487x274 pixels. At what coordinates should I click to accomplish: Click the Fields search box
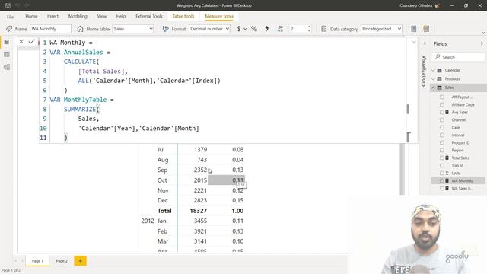click(458, 57)
